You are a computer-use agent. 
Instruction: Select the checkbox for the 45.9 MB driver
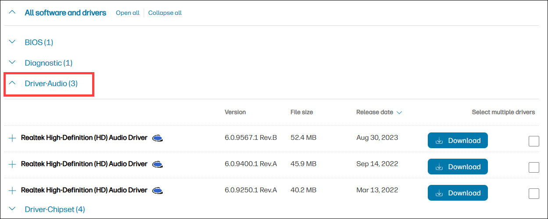click(534, 167)
